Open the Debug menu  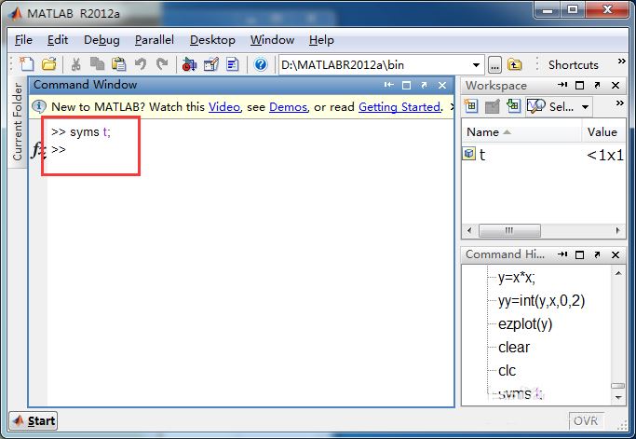tap(101, 40)
